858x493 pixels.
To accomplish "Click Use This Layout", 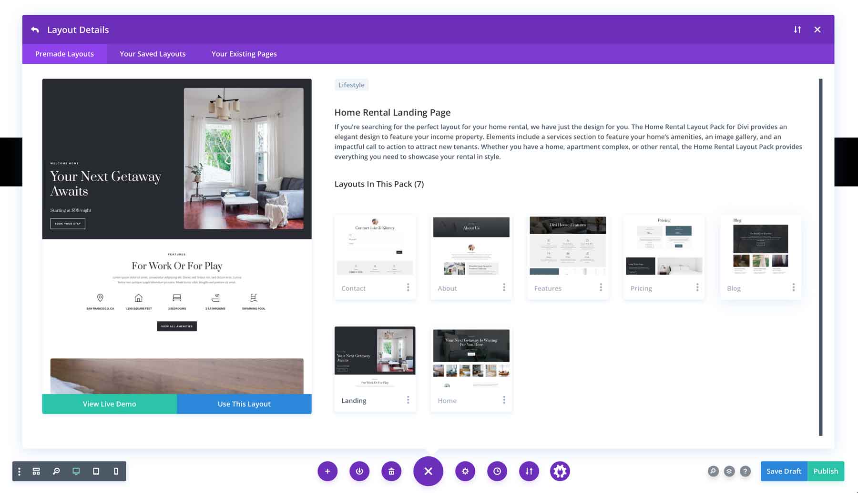I will click(244, 404).
